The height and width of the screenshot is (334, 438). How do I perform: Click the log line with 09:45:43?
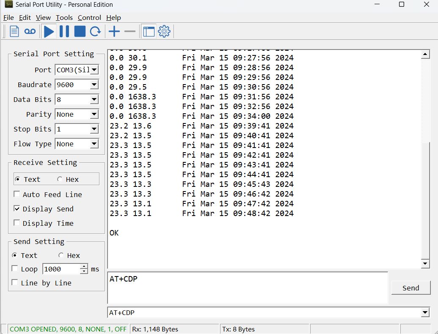201,184
